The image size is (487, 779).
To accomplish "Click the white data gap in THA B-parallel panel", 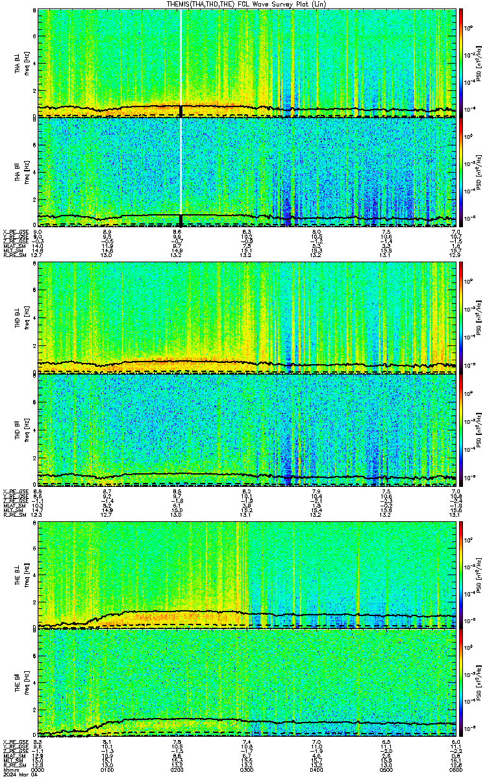I will click(181, 166).
